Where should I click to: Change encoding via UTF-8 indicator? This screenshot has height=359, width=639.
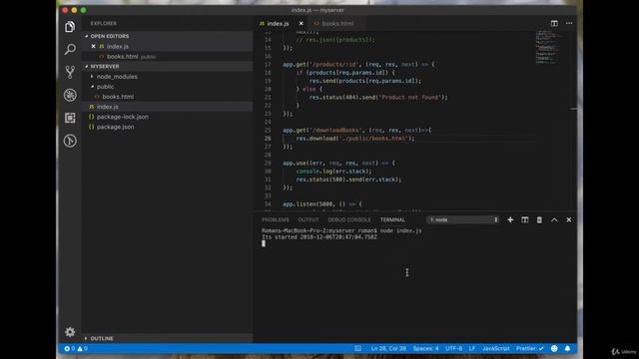pos(453,348)
